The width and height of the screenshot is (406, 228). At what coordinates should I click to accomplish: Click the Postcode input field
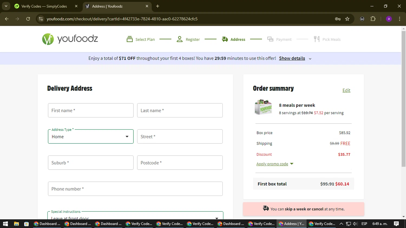click(x=180, y=163)
